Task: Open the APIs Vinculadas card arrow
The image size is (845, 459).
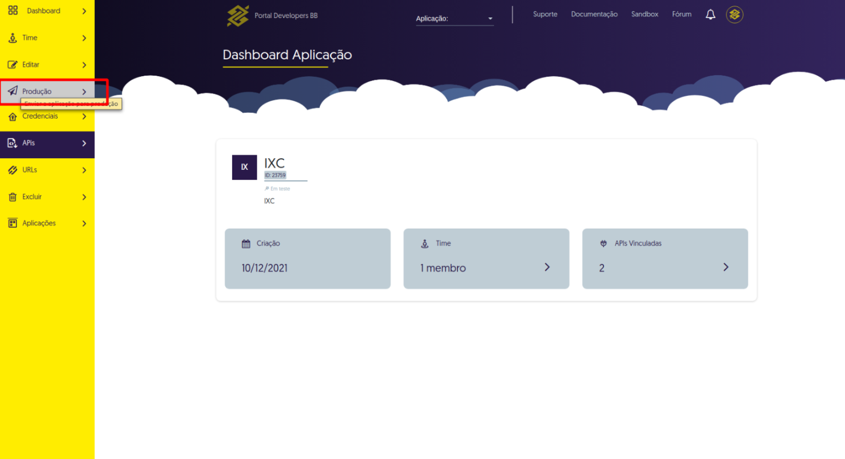Action: click(726, 267)
